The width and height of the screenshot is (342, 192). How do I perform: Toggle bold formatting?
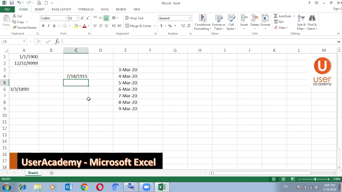point(43,26)
